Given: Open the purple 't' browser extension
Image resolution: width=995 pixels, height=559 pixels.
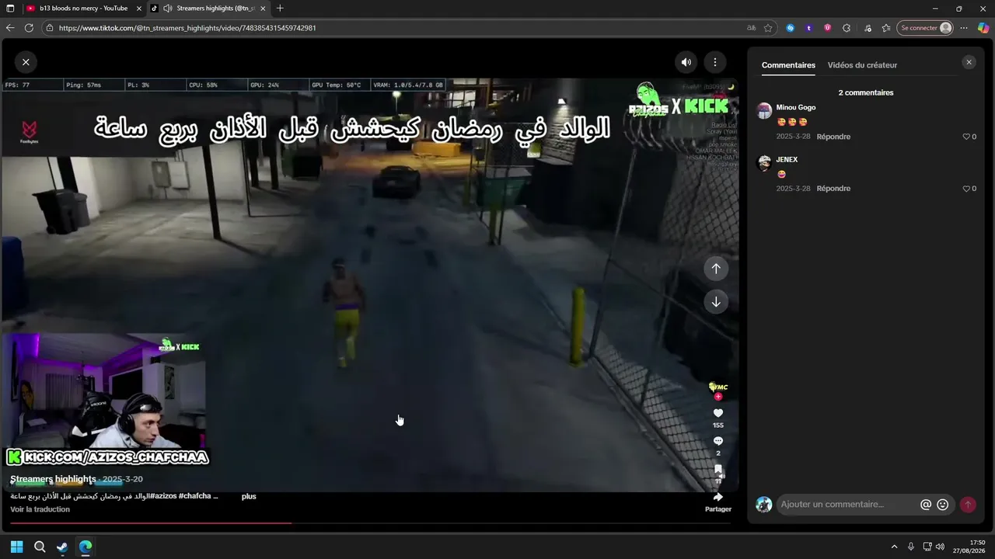Looking at the screenshot, I should click(809, 28).
